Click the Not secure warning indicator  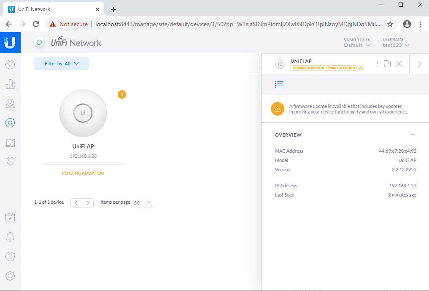[x=69, y=24]
